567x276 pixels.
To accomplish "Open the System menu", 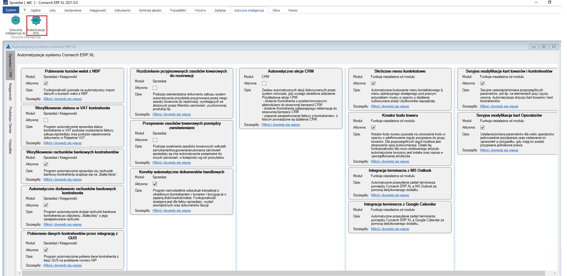I will [x=11, y=10].
